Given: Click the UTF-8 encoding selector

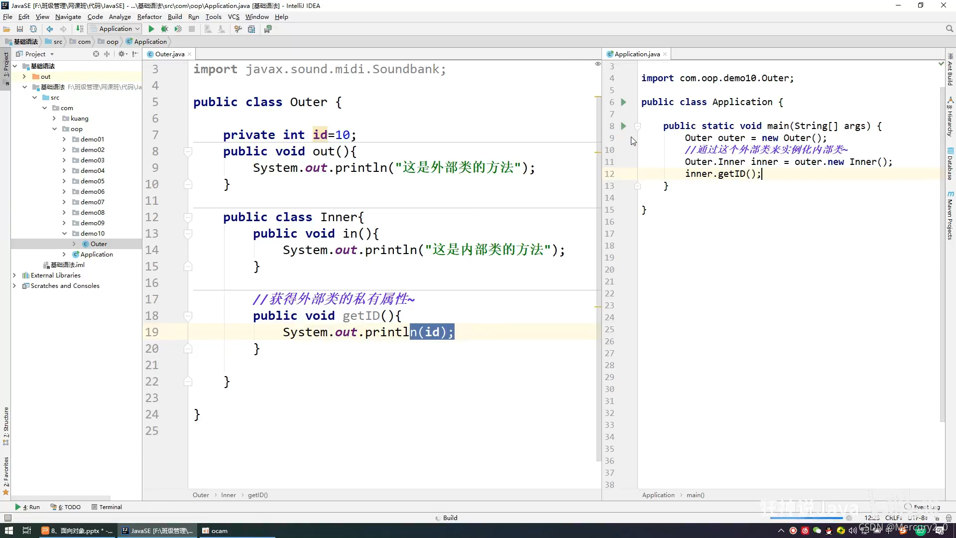Looking at the screenshot, I should (917, 518).
